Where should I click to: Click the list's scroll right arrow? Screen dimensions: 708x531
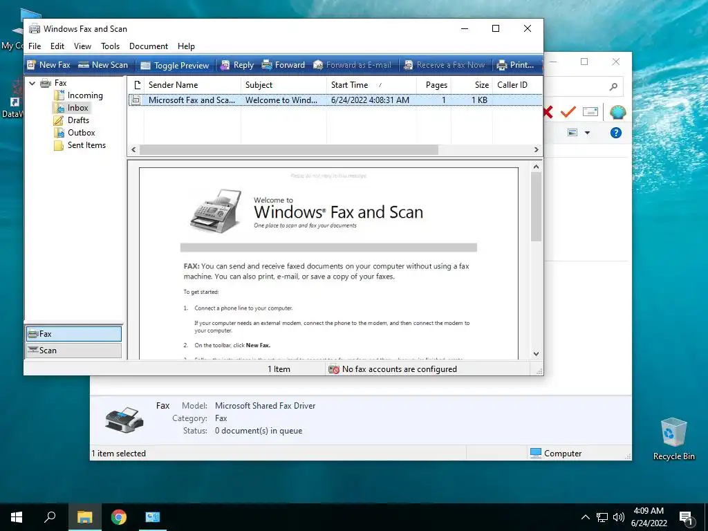point(537,150)
